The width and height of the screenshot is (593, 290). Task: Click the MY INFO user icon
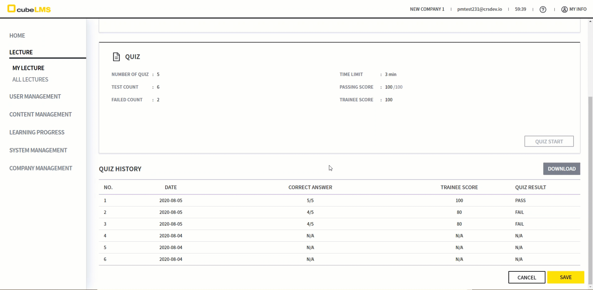pyautogui.click(x=564, y=9)
